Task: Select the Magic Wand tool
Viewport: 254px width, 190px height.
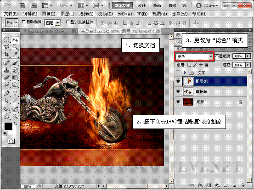Action: pos(15,47)
